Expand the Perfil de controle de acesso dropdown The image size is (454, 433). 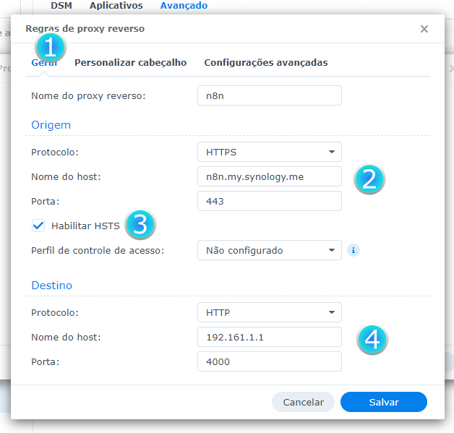point(269,251)
